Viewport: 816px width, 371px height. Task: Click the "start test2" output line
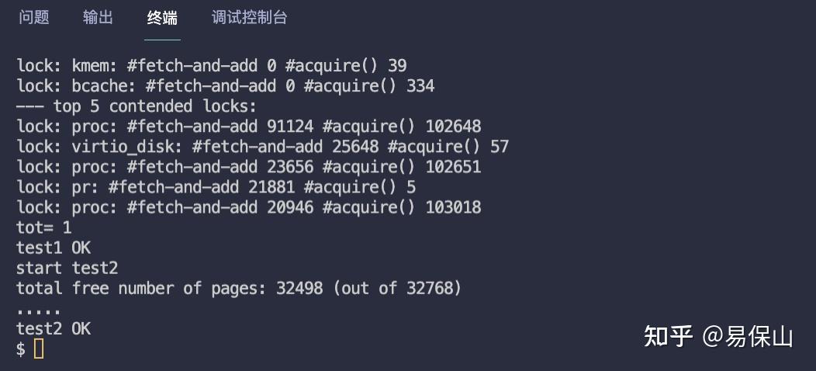tap(67, 269)
